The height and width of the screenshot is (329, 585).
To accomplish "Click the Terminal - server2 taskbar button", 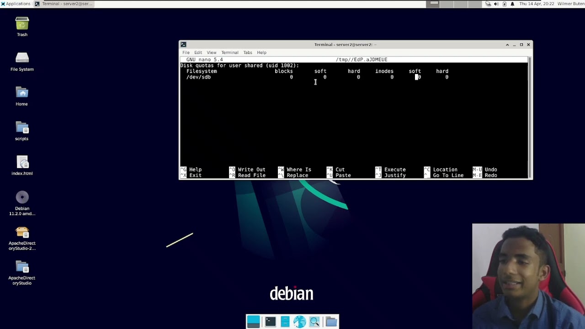I will (64, 4).
